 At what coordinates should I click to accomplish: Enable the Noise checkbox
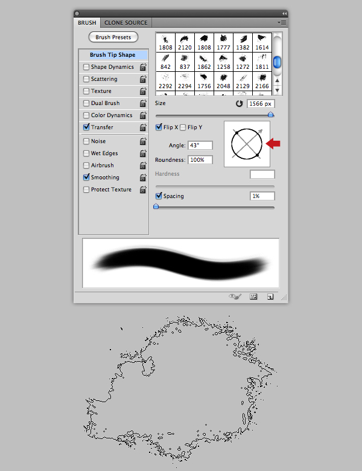click(86, 141)
